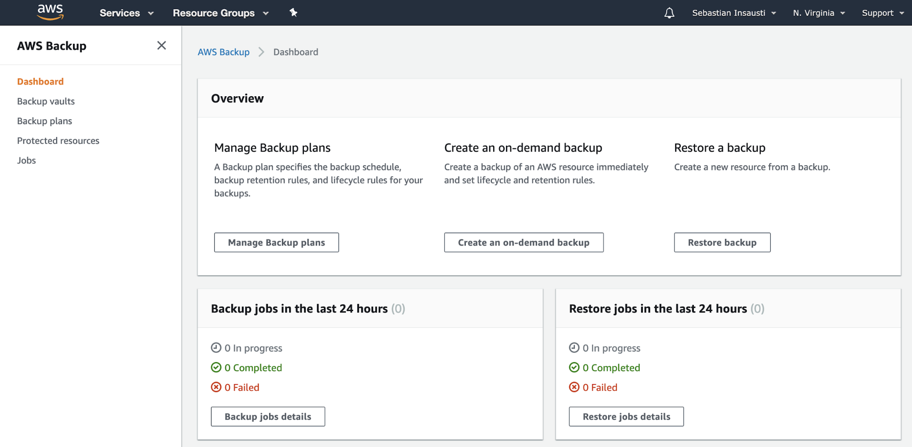The height and width of the screenshot is (447, 912).
Task: Click the Dashboard breadcrumb text
Action: (x=296, y=52)
